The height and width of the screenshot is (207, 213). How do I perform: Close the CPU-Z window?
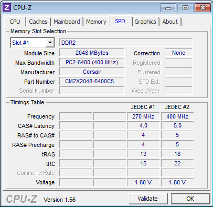203,8
